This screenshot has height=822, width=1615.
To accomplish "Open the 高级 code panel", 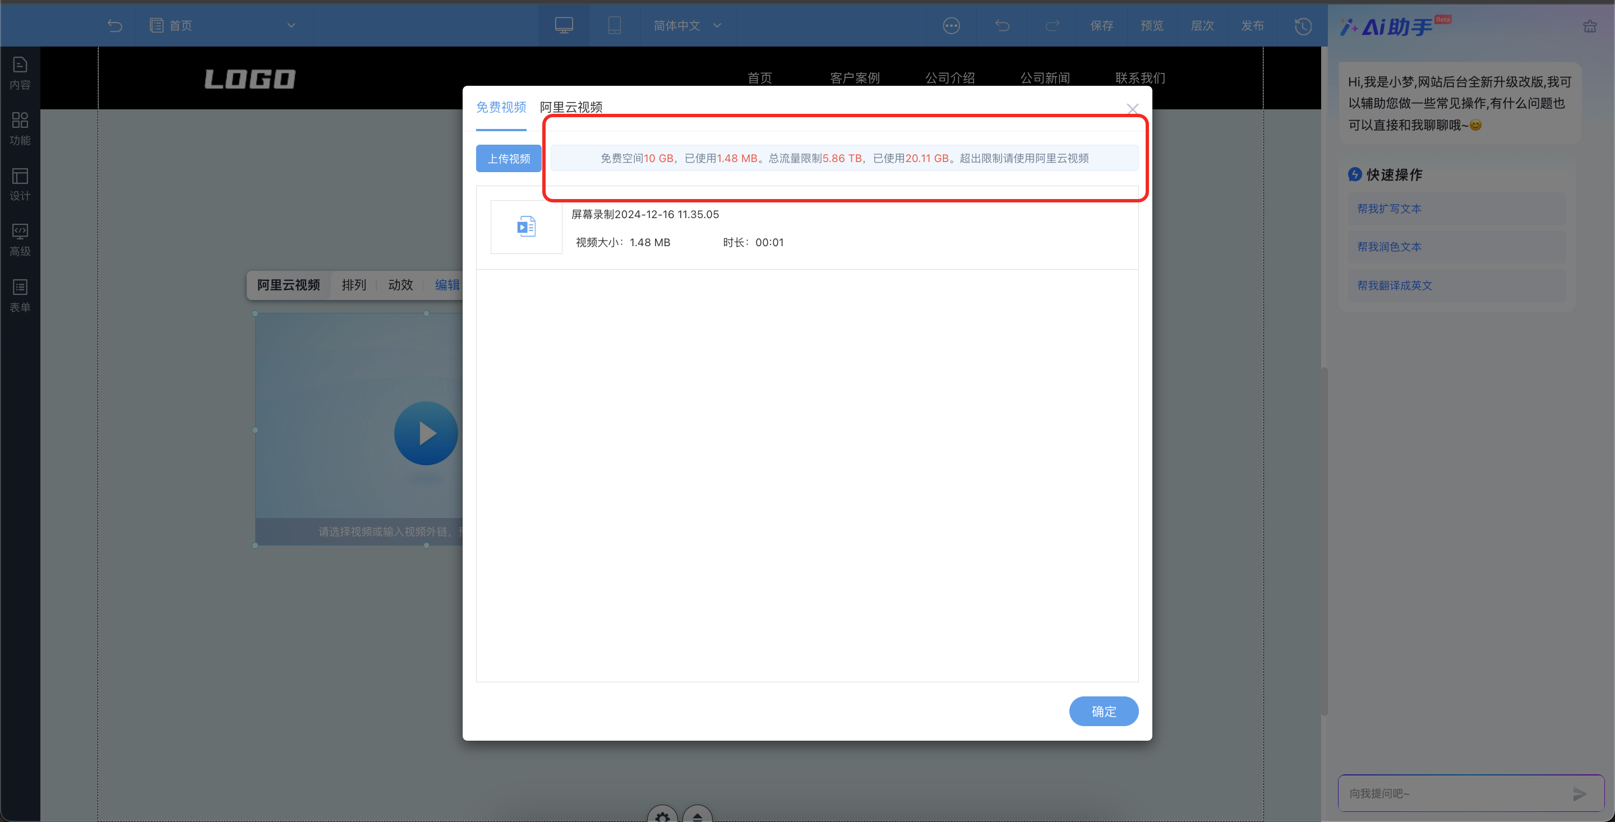I will pos(20,240).
